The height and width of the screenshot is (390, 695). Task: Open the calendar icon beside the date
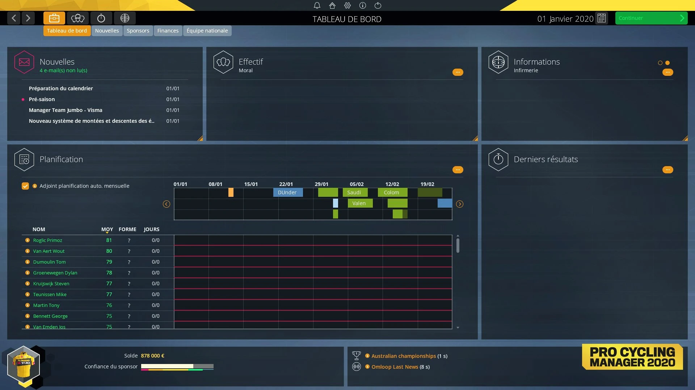click(602, 18)
